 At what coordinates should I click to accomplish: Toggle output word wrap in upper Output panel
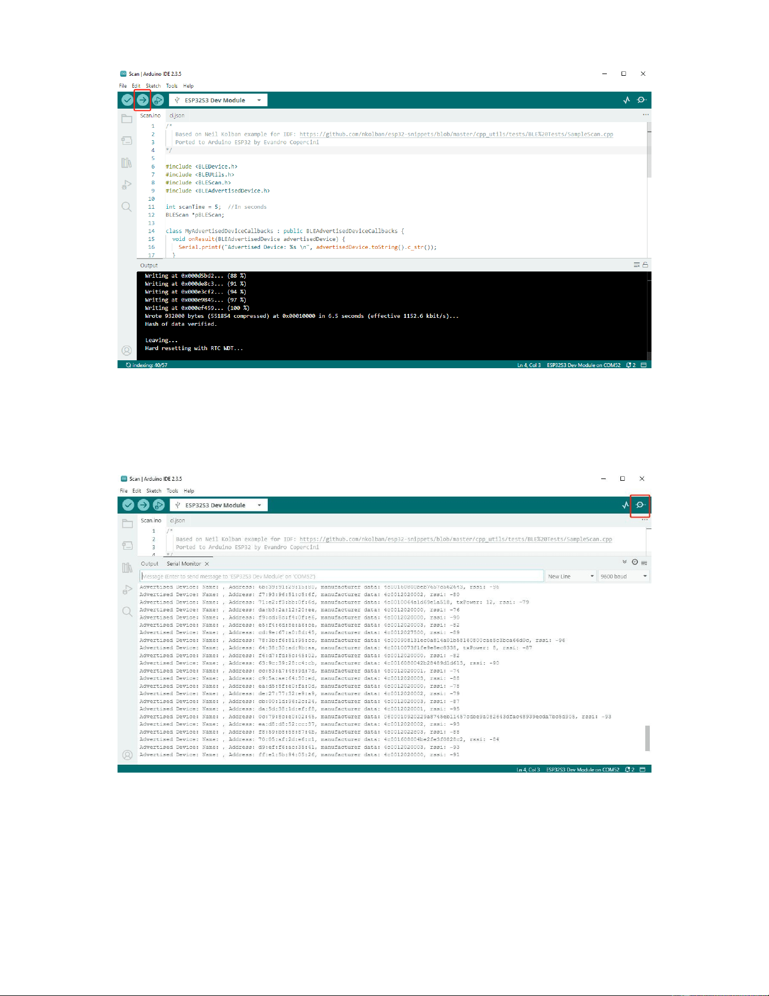pos(637,265)
